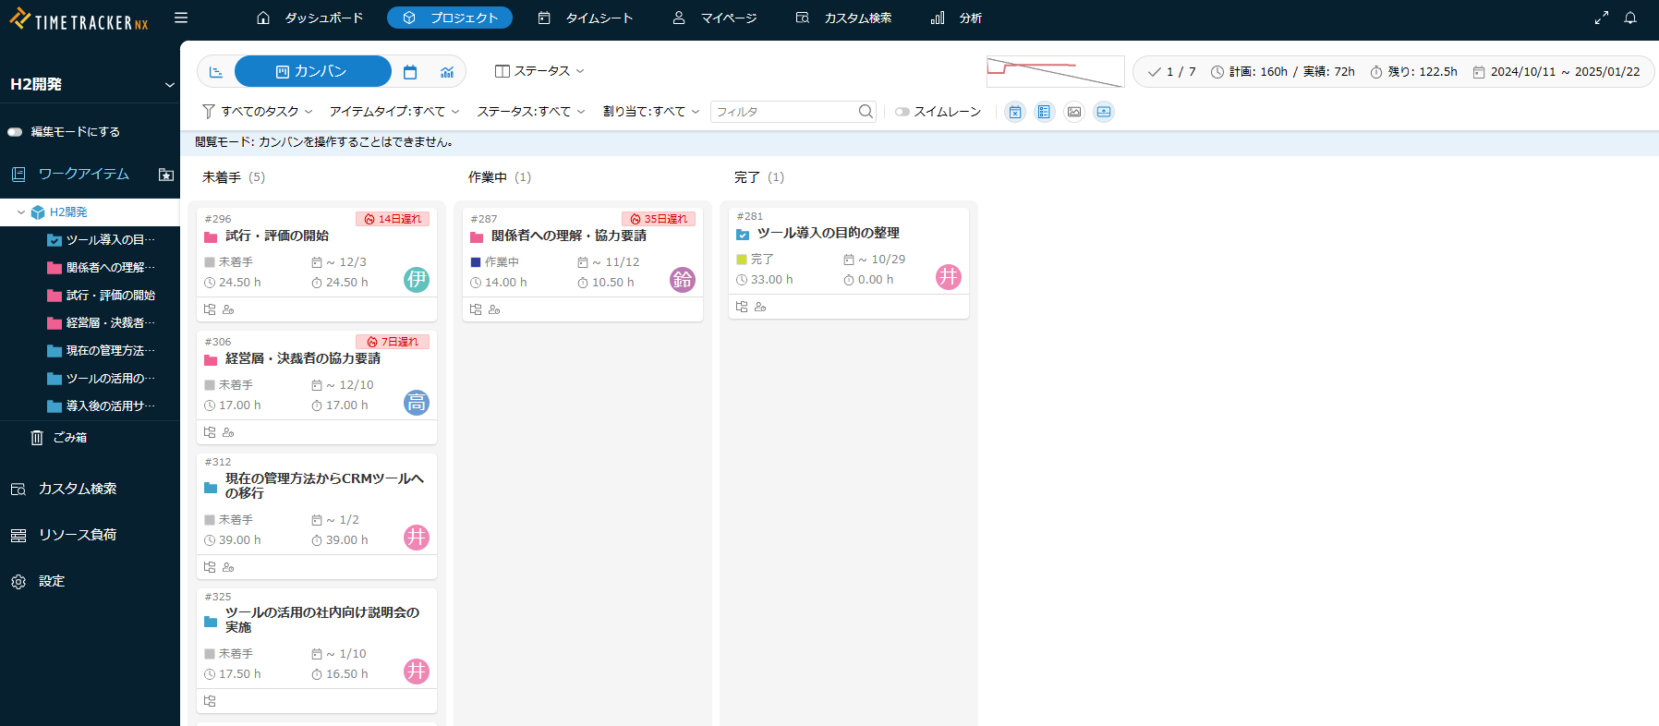
Task: Open the アイテムタイプ:すべて dropdown
Action: [394, 112]
